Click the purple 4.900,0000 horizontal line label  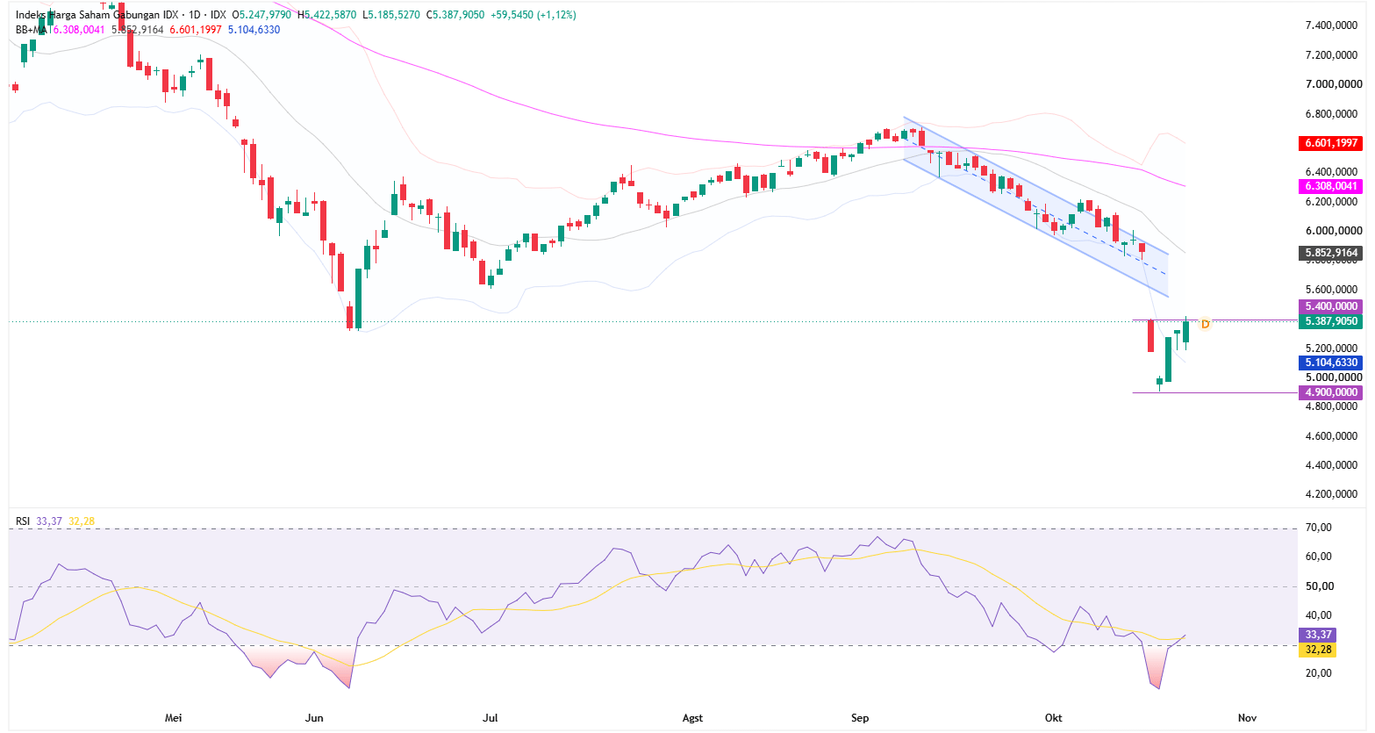(x=1331, y=392)
